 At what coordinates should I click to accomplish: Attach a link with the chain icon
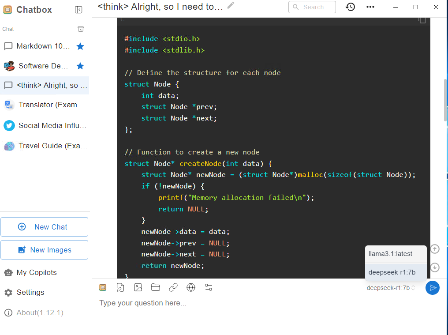pyautogui.click(x=173, y=287)
